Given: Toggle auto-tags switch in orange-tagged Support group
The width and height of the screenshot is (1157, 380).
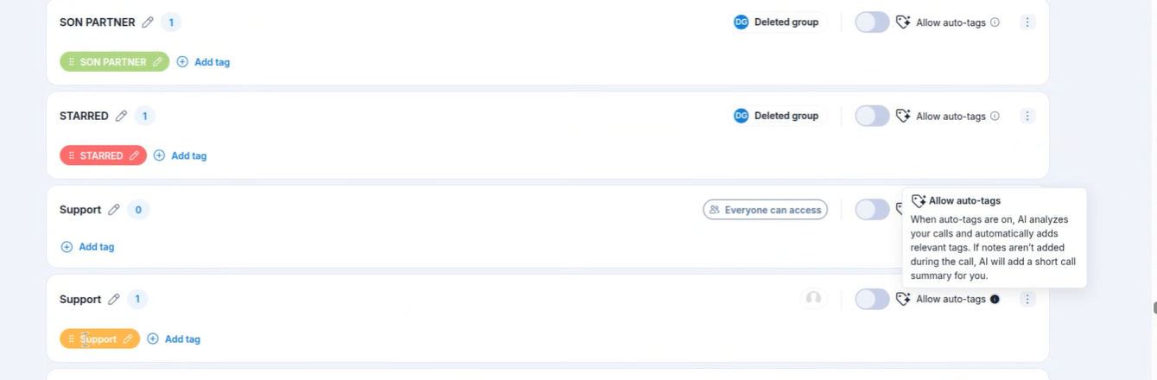Looking at the screenshot, I should click(872, 299).
